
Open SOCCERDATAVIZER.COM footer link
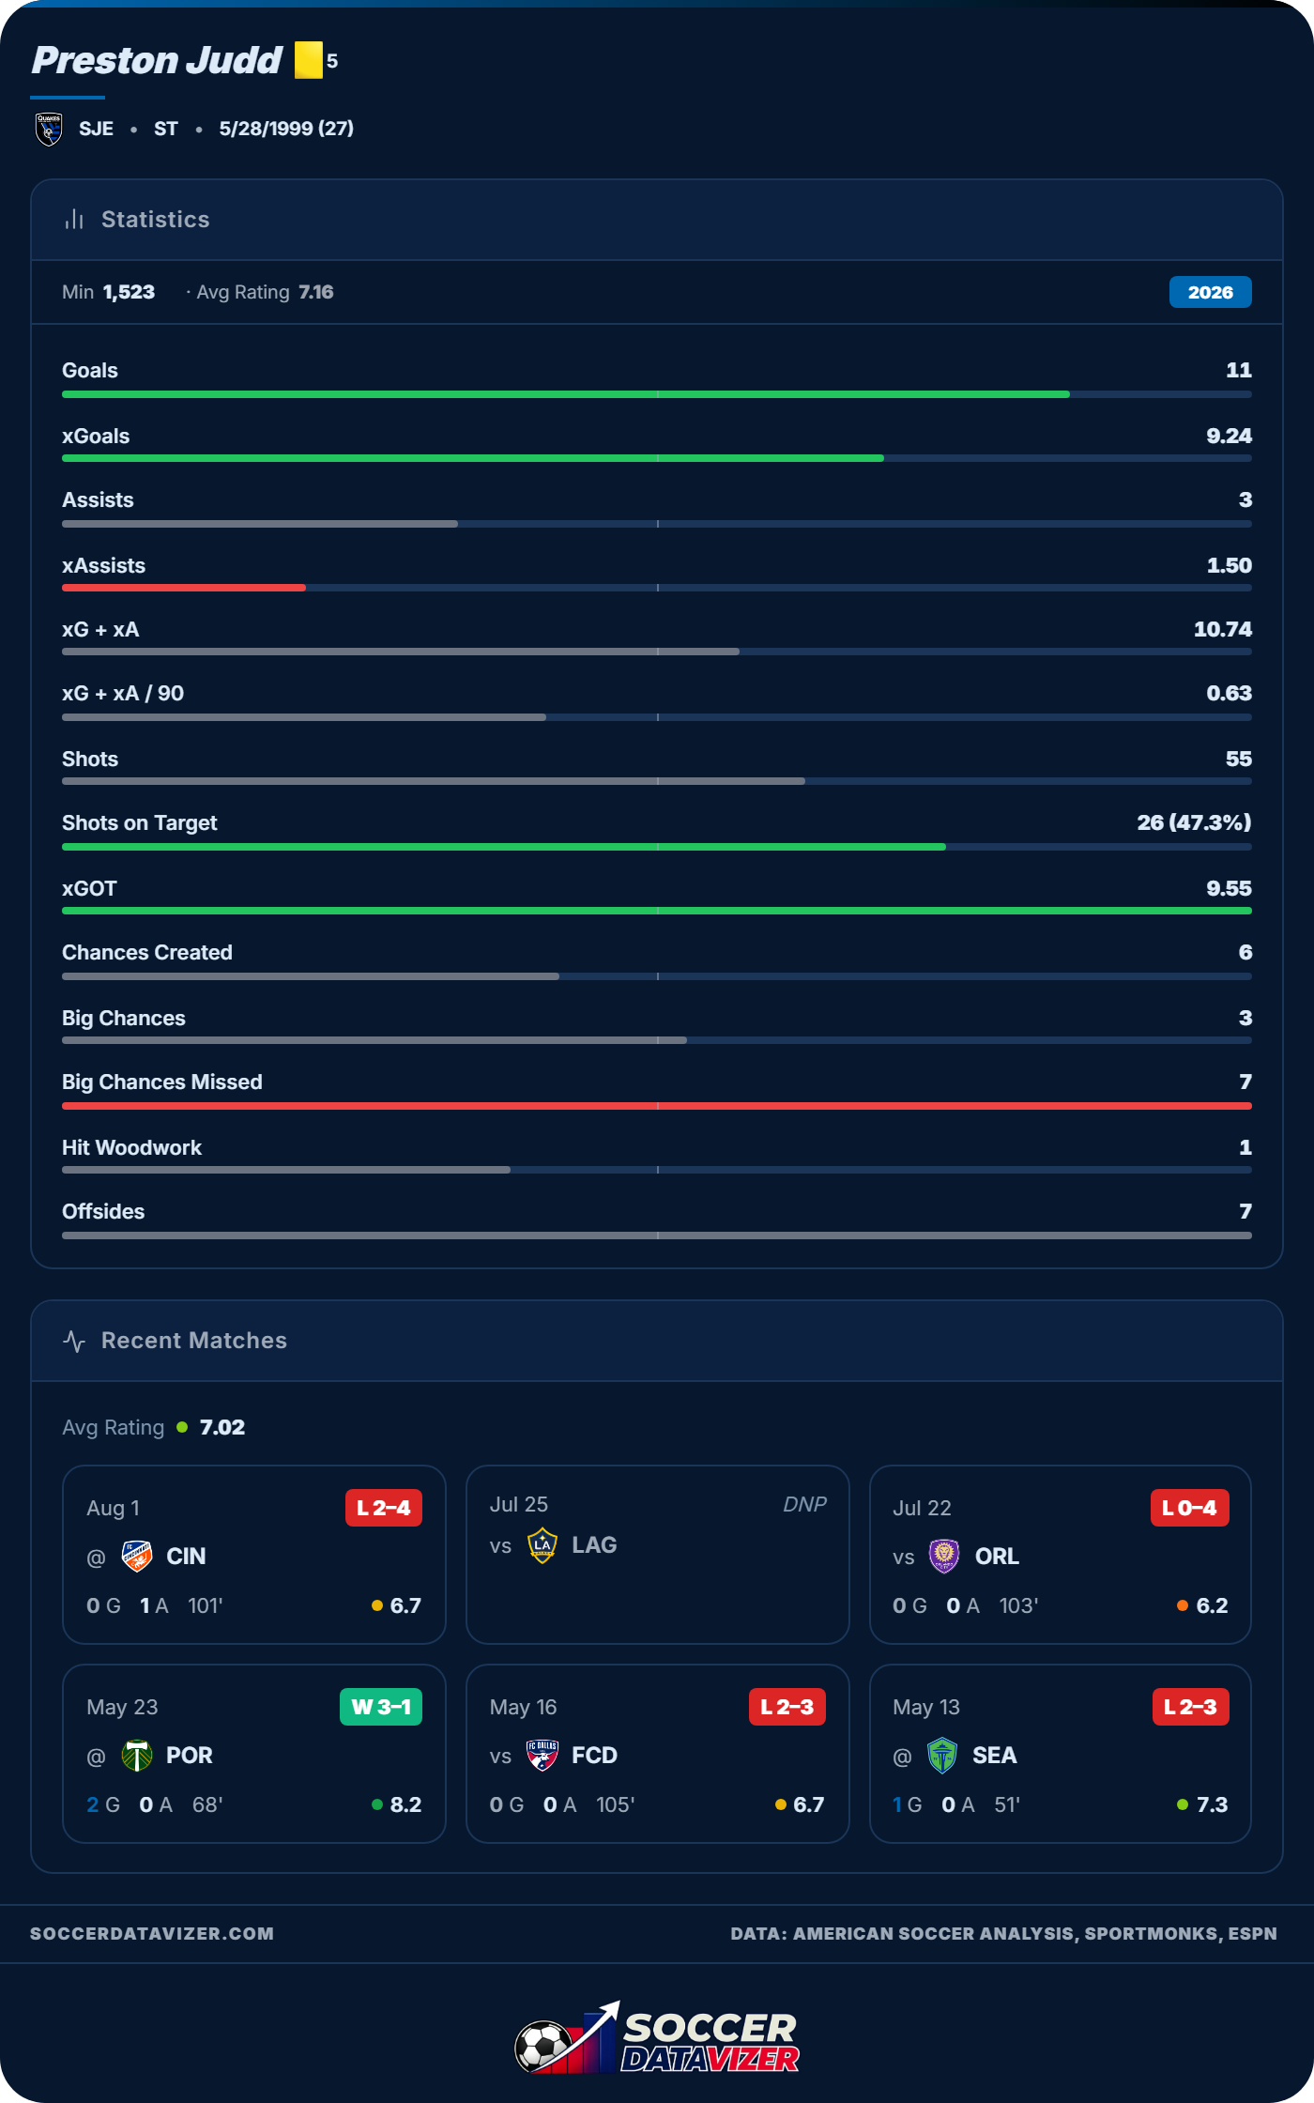[152, 1934]
